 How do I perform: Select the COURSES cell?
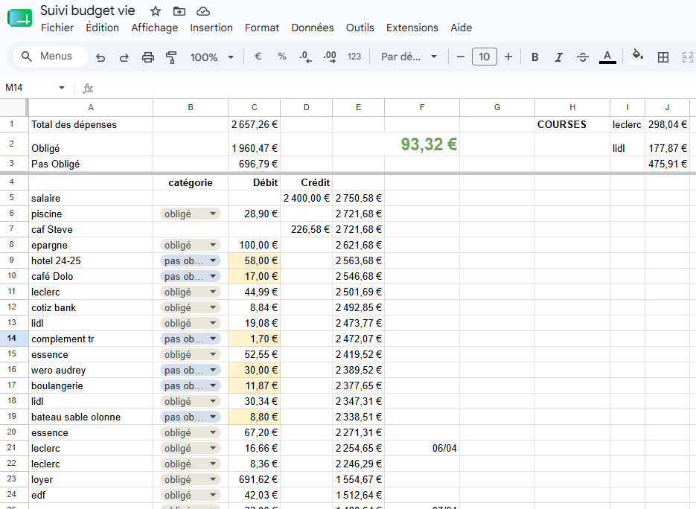pyautogui.click(x=572, y=125)
